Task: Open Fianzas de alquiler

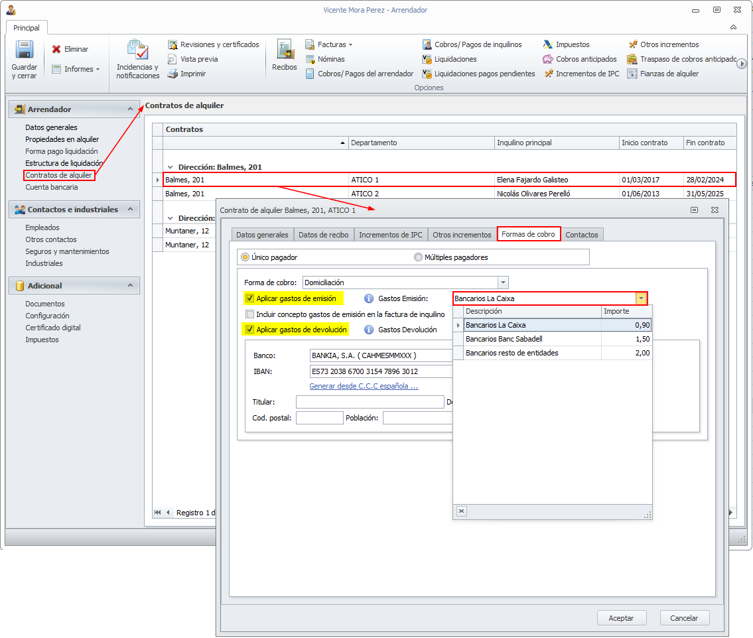Action: [x=663, y=74]
